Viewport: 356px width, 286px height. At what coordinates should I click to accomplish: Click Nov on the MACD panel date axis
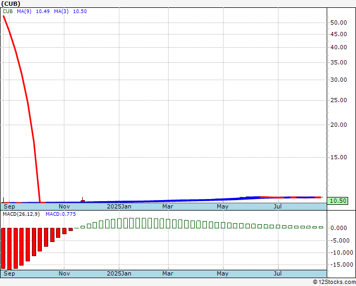64,273
